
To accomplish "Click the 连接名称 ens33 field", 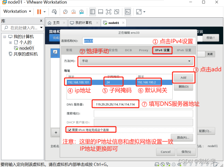I will coord(138,41).
